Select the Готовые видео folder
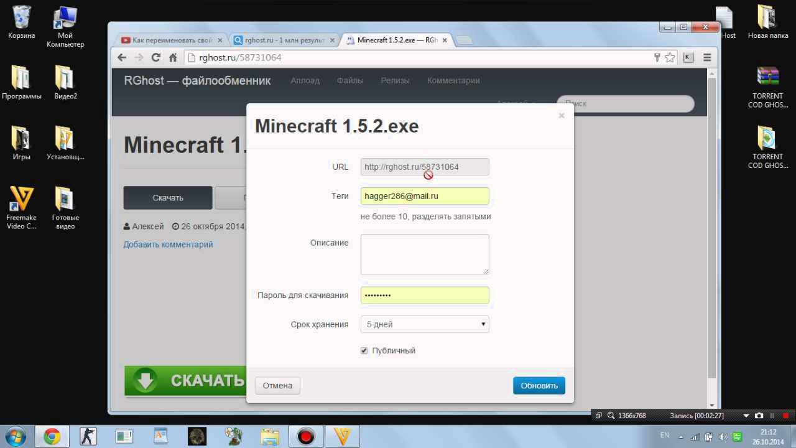The height and width of the screenshot is (448, 796). pos(65,207)
